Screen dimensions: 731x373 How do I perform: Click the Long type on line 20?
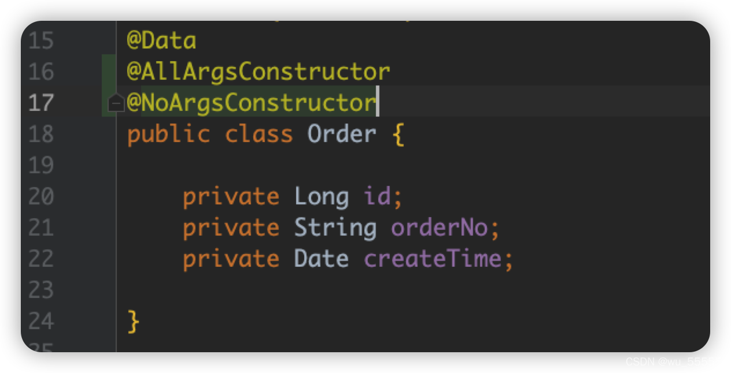[322, 197]
